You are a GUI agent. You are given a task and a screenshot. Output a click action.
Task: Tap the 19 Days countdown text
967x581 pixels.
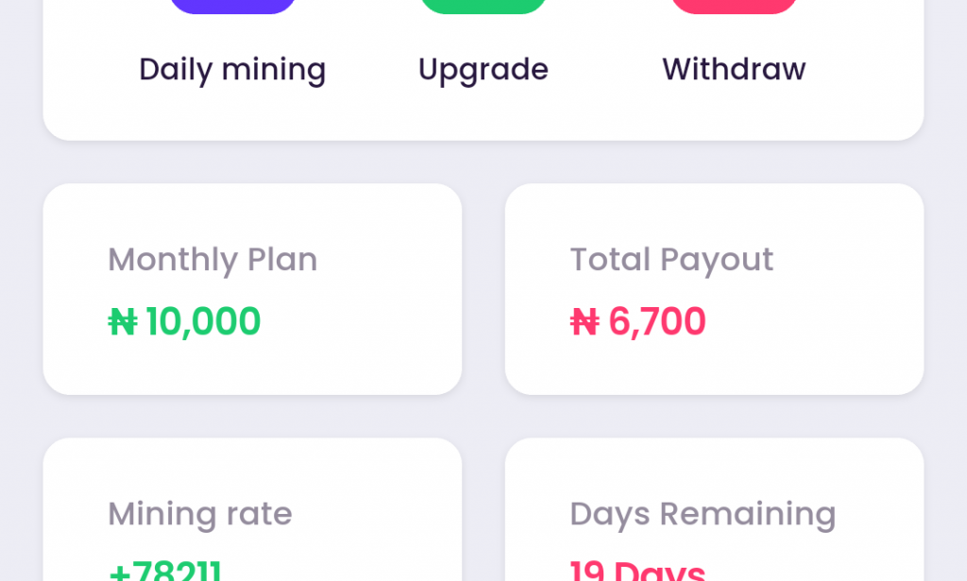[x=636, y=571]
